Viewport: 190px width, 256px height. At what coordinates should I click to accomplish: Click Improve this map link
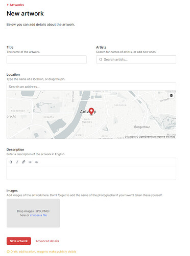(165, 137)
